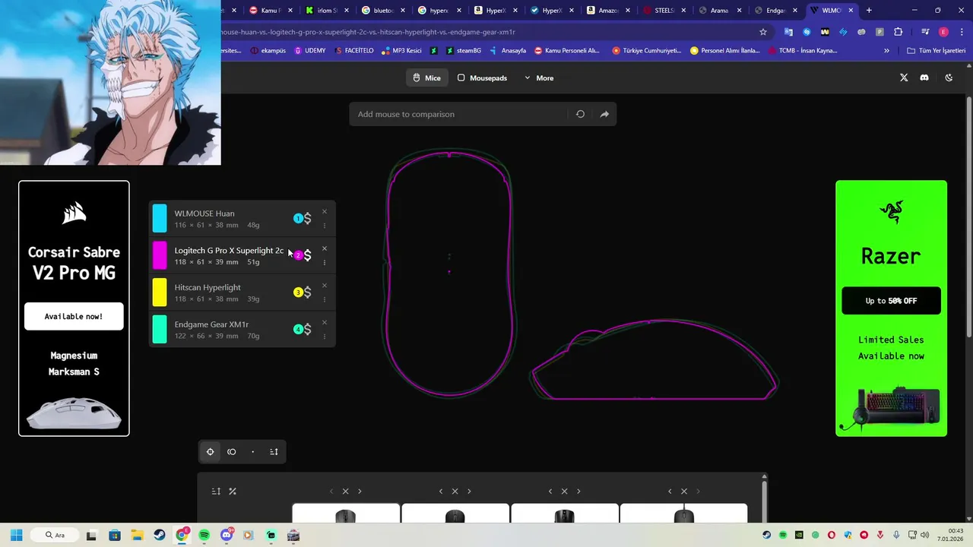Move third mouse card to the right
This screenshot has width=973, height=547.
click(578, 492)
